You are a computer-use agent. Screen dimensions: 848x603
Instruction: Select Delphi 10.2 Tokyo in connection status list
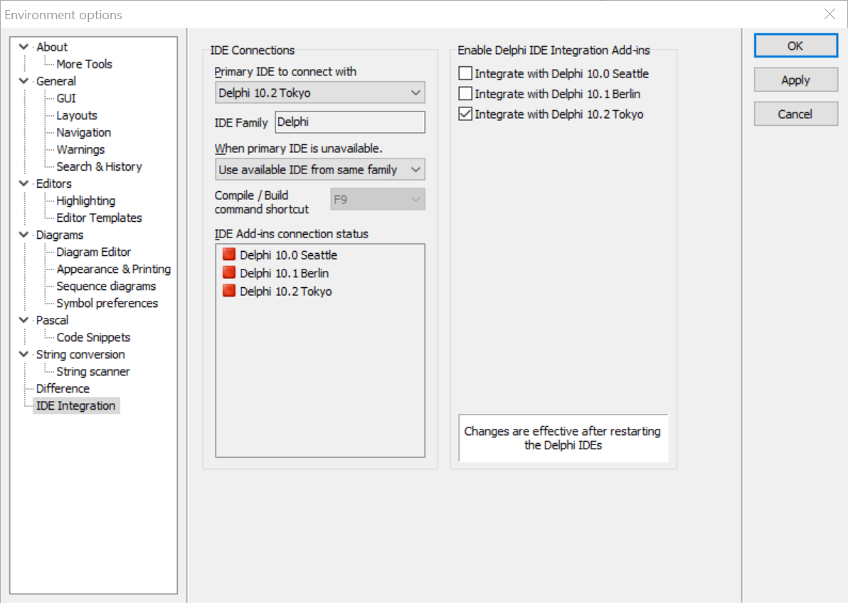285,292
